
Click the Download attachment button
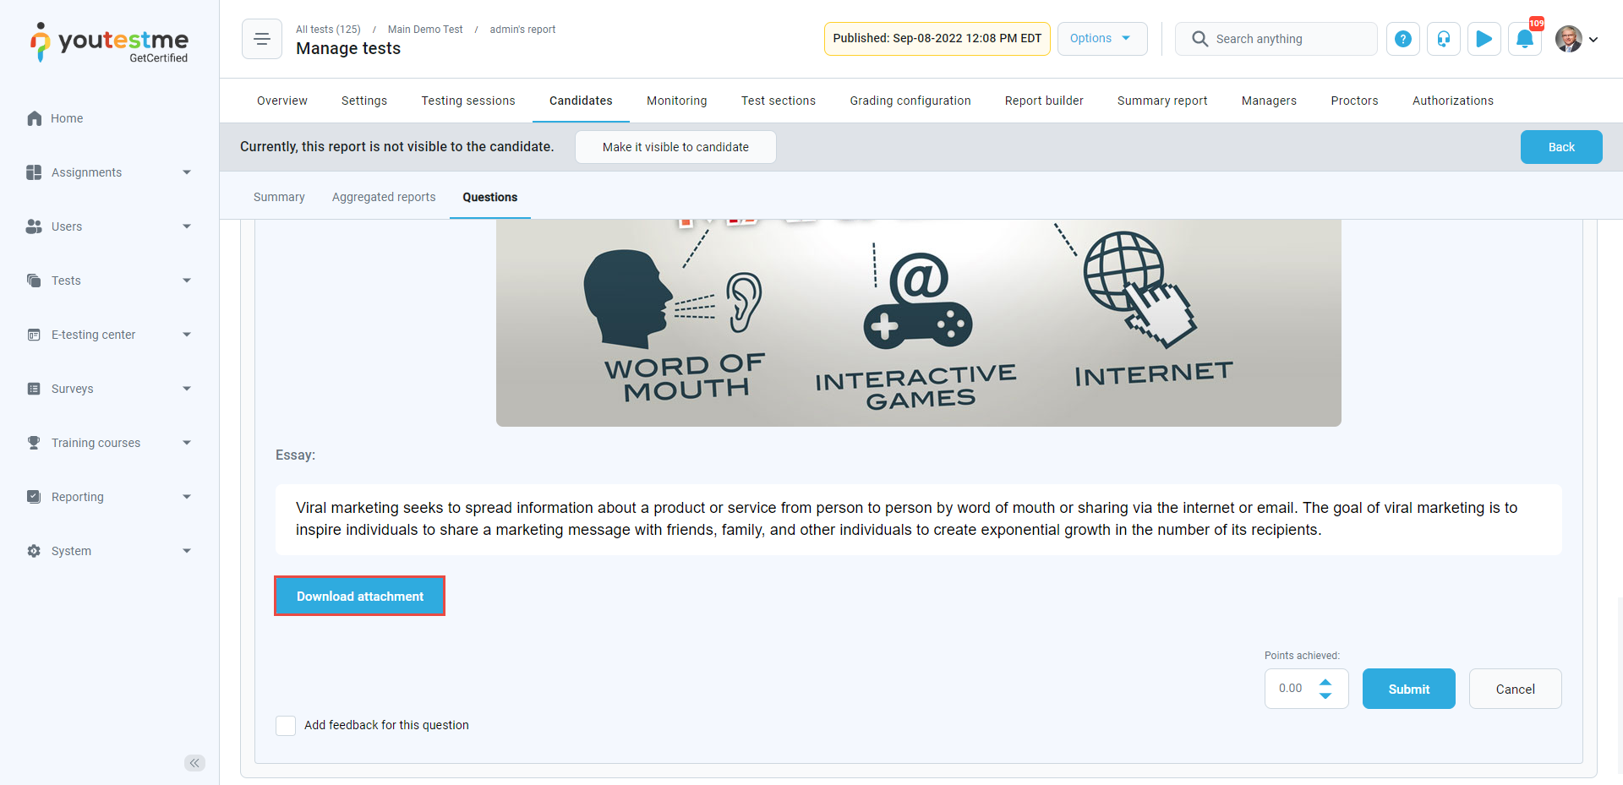(x=360, y=597)
